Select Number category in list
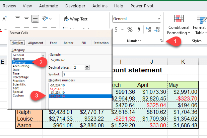 coord(18,59)
